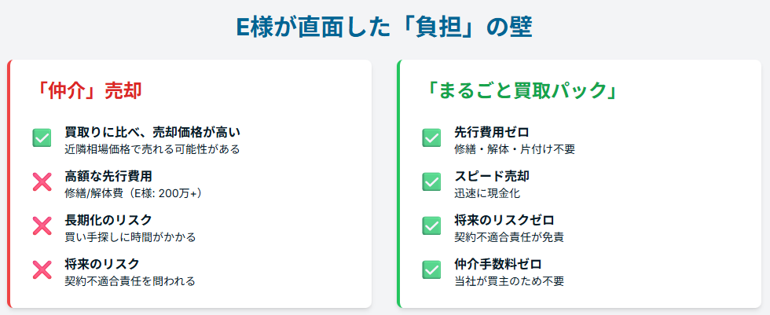The width and height of the screenshot is (770, 315).
Task: Click the green check beside 買取りに比べ、売却価格が高い
Action: click(42, 138)
